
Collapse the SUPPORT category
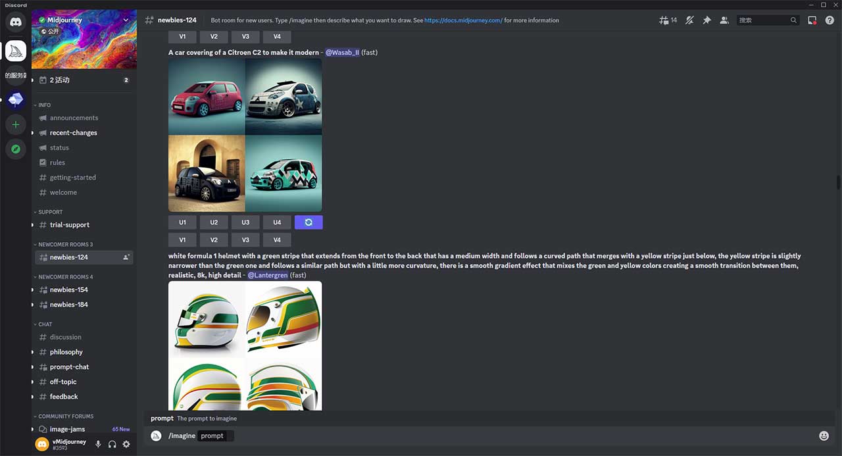[50, 212]
